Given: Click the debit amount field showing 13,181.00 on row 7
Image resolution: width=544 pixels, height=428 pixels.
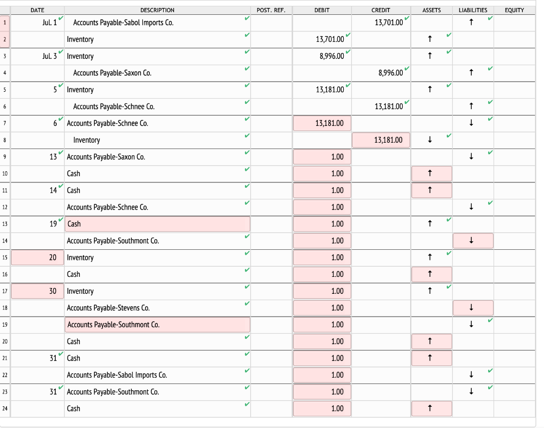Looking at the screenshot, I should (x=321, y=123).
